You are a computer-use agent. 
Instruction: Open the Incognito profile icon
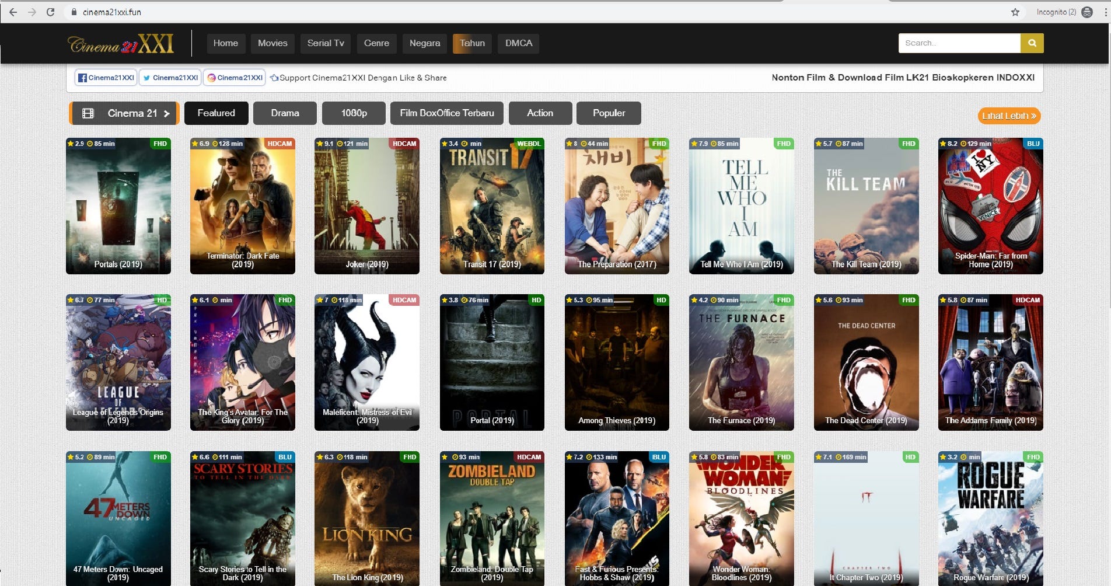(x=1087, y=12)
